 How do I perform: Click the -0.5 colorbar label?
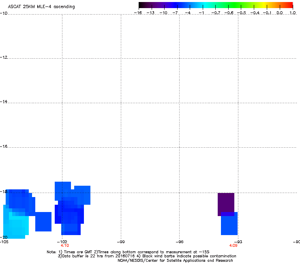tap(242, 13)
